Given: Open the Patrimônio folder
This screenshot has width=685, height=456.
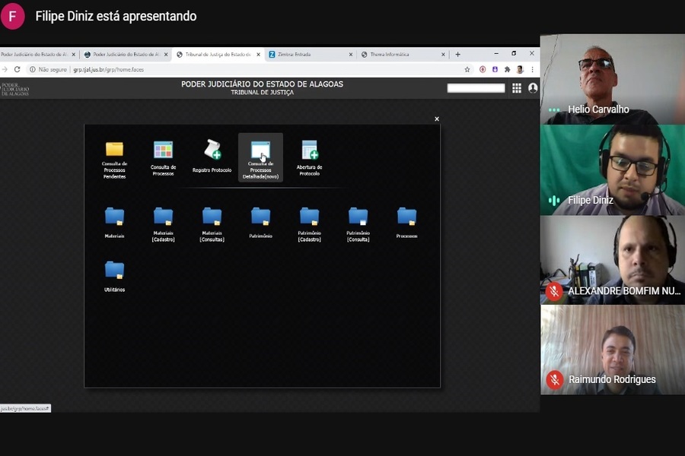Looking at the screenshot, I should tap(260, 217).
